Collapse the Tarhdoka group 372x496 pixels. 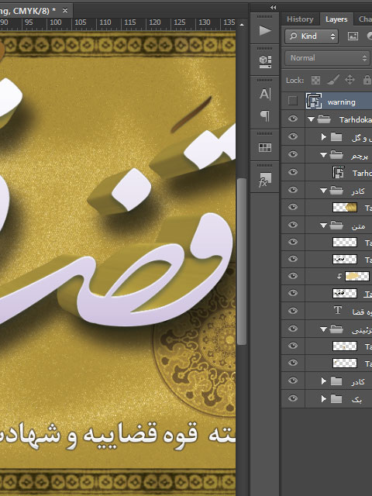311,119
